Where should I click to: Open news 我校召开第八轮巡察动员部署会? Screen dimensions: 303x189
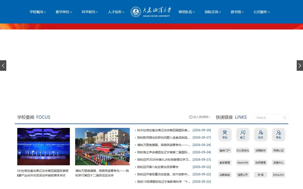[158, 167]
